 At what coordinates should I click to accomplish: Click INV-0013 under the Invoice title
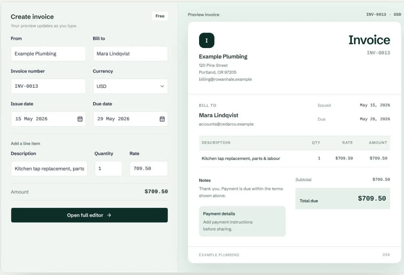coord(379,53)
